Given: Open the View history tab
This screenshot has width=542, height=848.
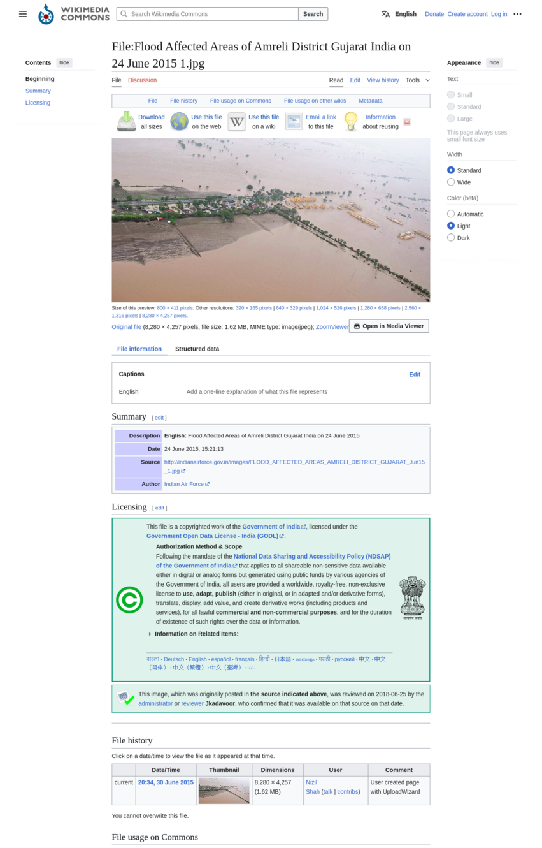Looking at the screenshot, I should click(x=383, y=80).
